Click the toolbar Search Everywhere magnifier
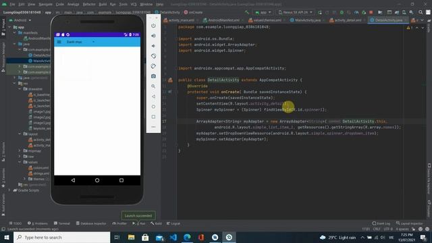Image resolution: width=432 pixels, height=243 pixels. pos(421,12)
